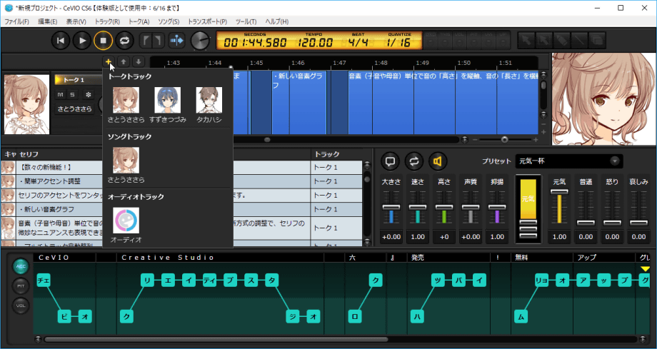The width and height of the screenshot is (657, 349).
Task: Toggle the blue auto-scroll follow icon
Action: tap(177, 41)
